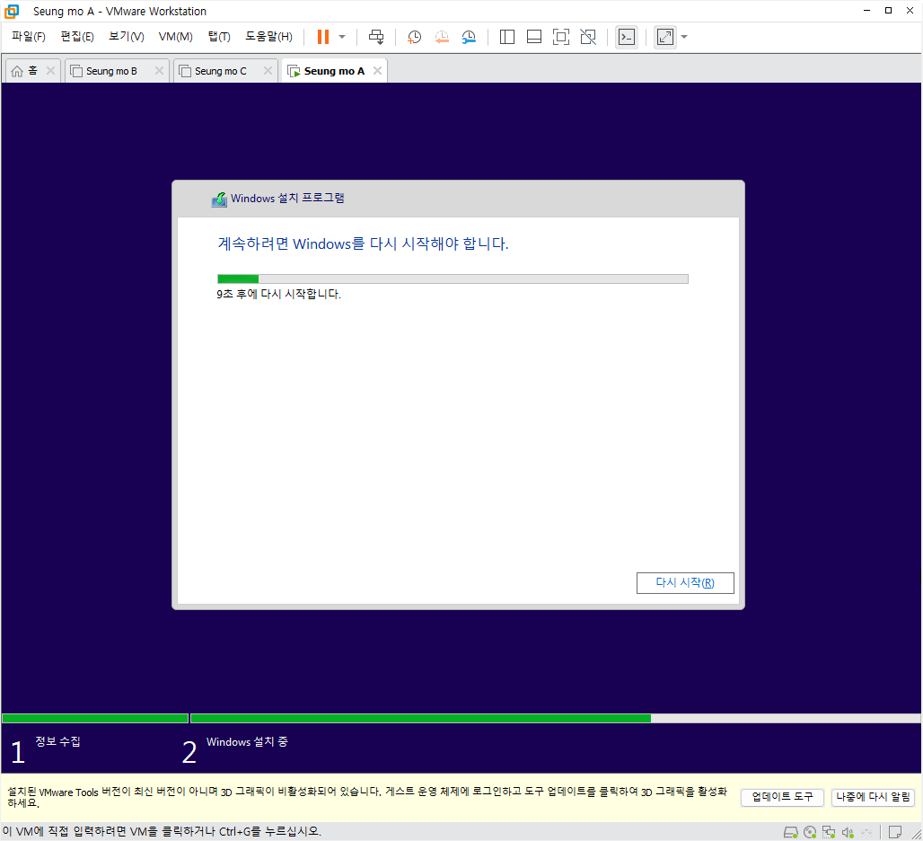Open the snapshot manager
Image resolution: width=923 pixels, height=841 pixels.
[469, 37]
